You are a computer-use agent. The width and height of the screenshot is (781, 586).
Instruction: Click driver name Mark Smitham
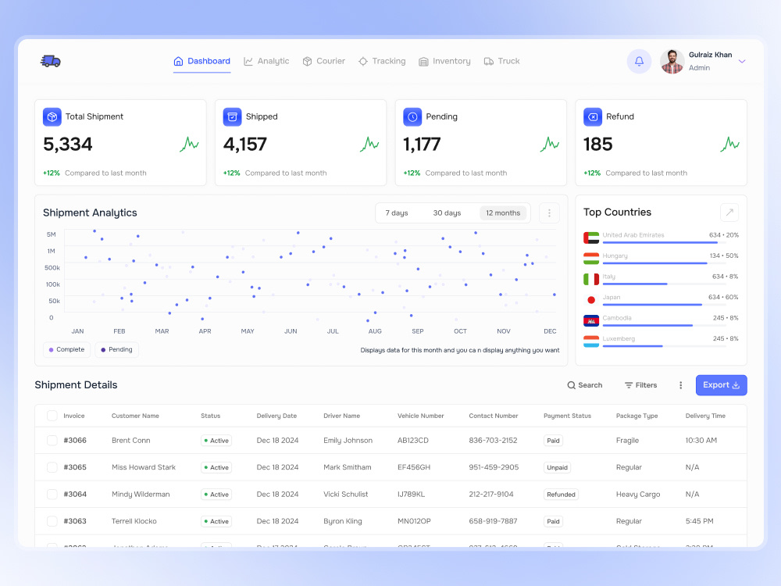[348, 467]
